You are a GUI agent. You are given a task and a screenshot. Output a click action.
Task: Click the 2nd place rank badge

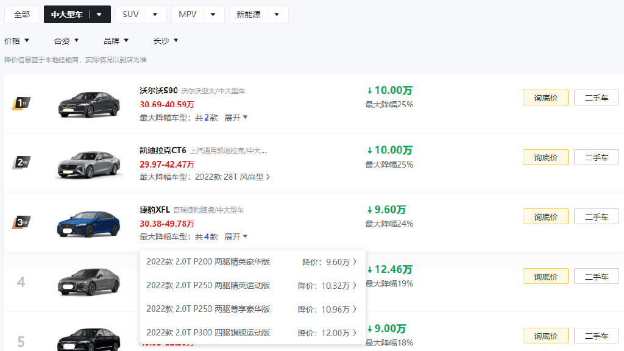click(x=21, y=162)
